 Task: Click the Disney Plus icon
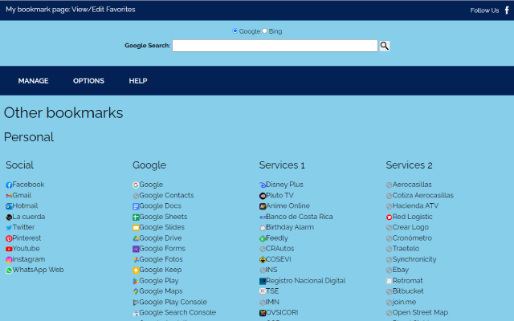tap(263, 185)
